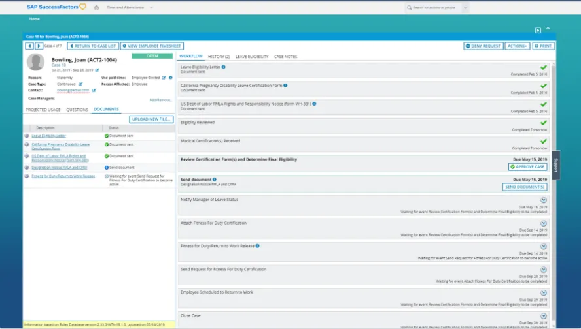Select round marker for Designation Notice row
Image resolution: width=581 pixels, height=329 pixels.
point(27,168)
